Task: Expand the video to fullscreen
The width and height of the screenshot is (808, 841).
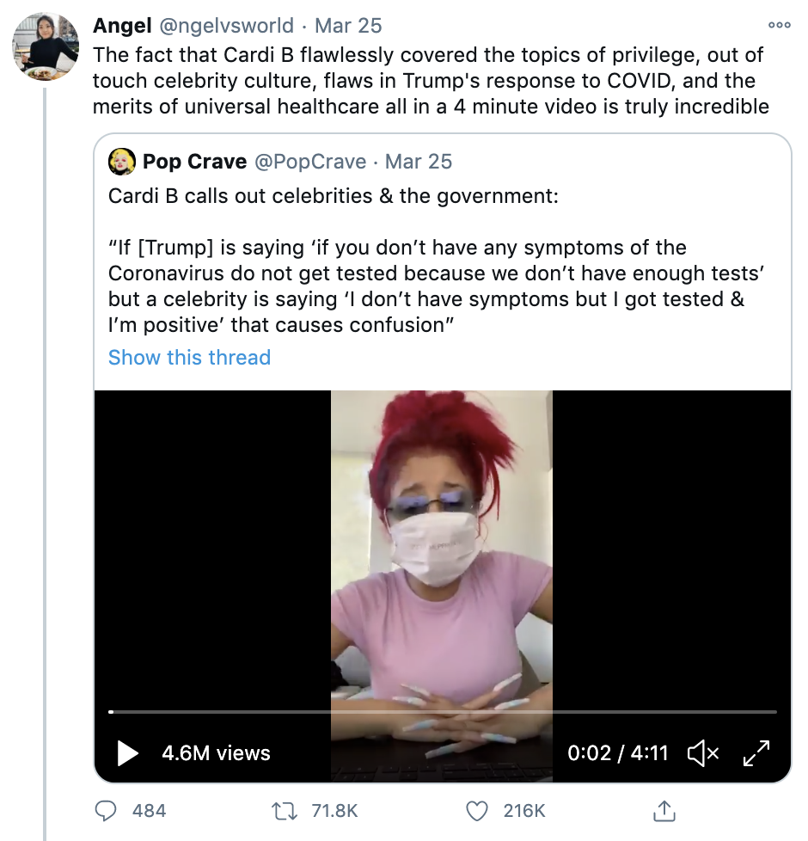Action: coord(756,753)
